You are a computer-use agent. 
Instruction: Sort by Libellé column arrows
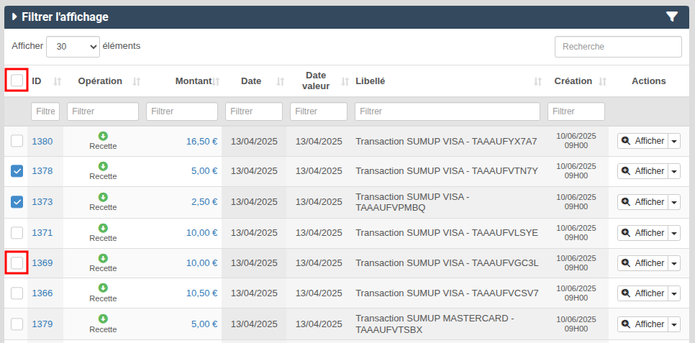(537, 81)
